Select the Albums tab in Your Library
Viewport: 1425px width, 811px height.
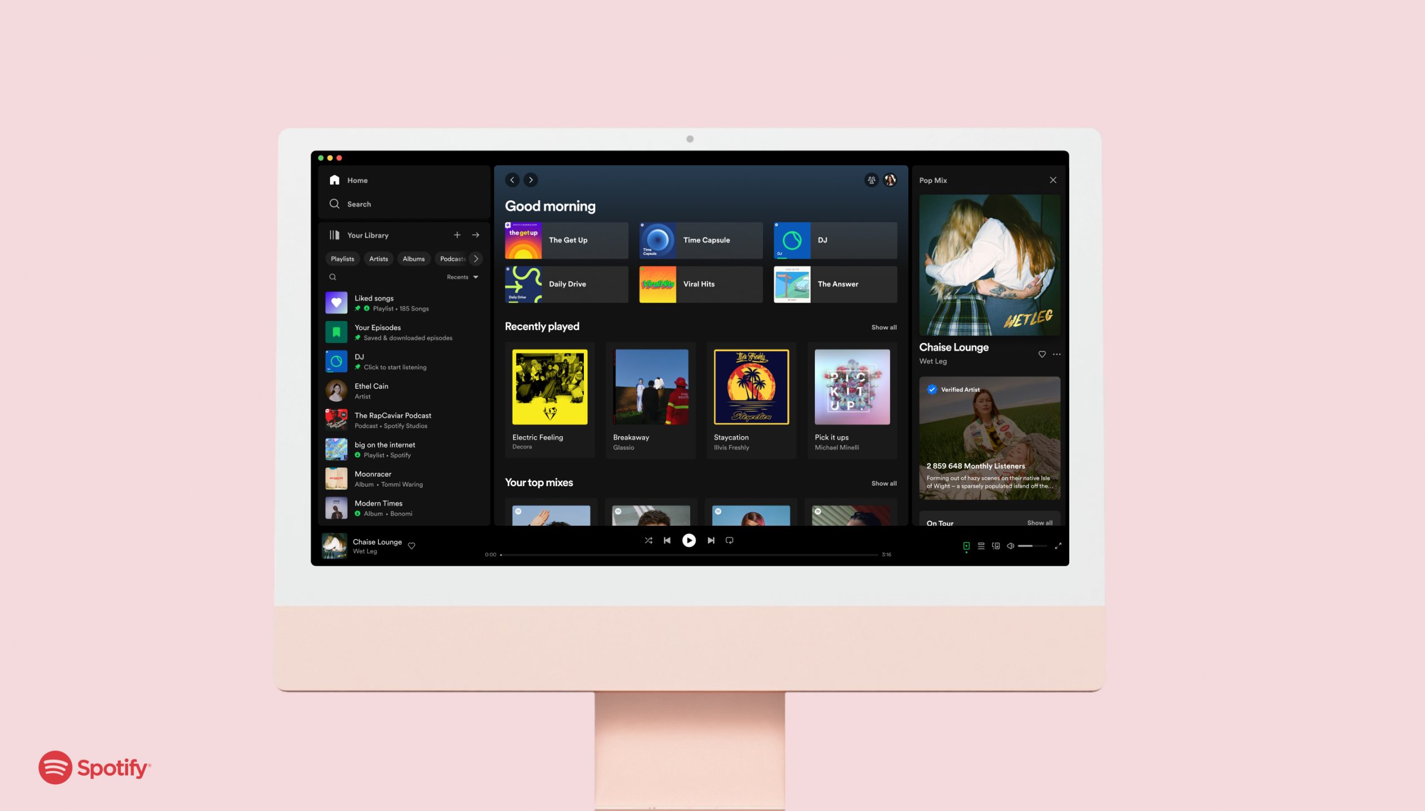click(x=413, y=258)
